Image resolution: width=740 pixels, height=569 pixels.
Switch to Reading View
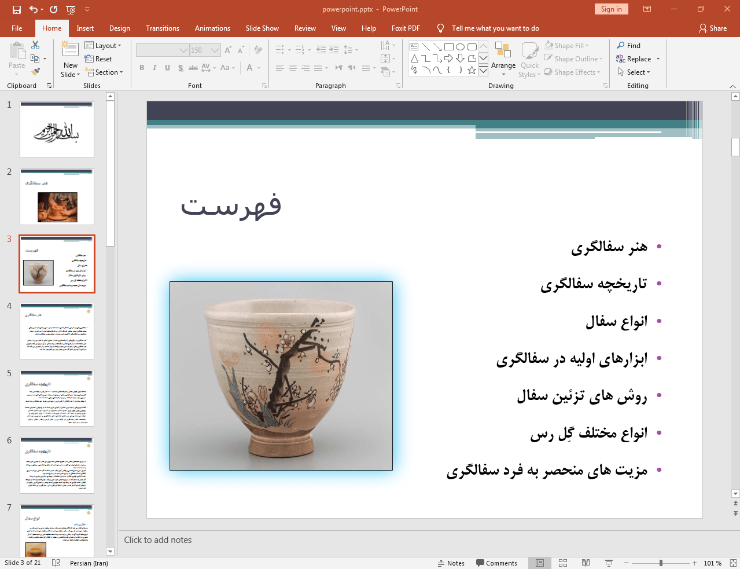pyautogui.click(x=586, y=563)
